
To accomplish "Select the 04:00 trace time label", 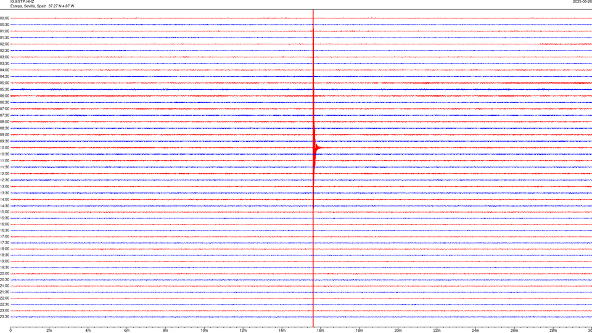I will point(4,70).
